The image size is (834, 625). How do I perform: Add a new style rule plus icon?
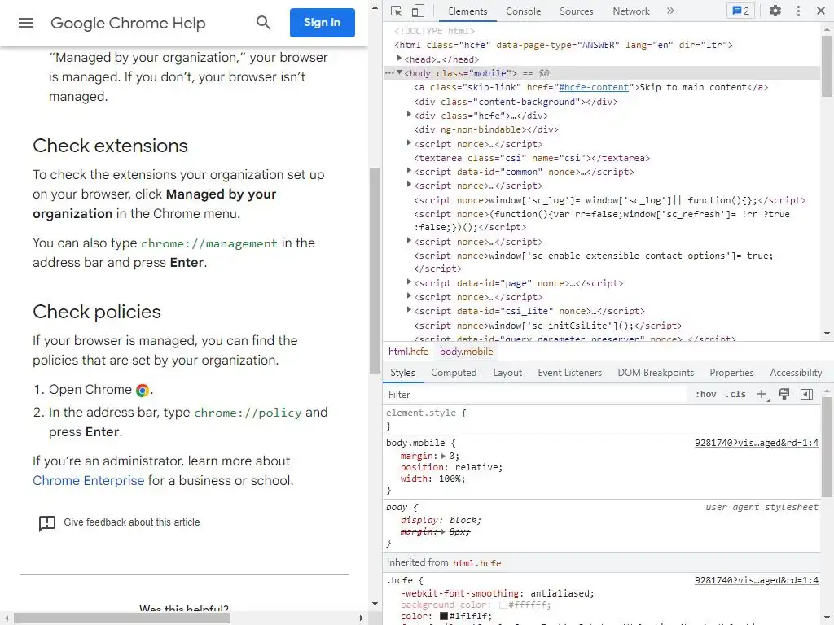762,395
